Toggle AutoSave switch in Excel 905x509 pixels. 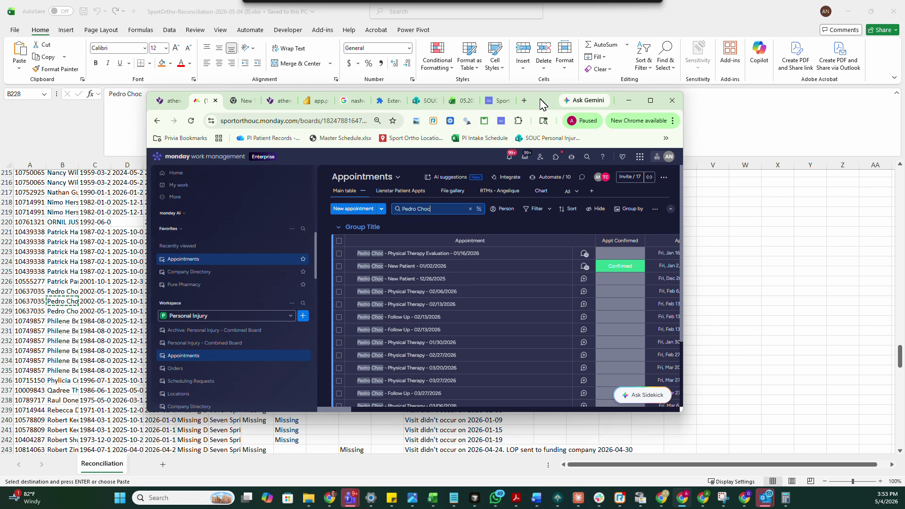[x=61, y=11]
